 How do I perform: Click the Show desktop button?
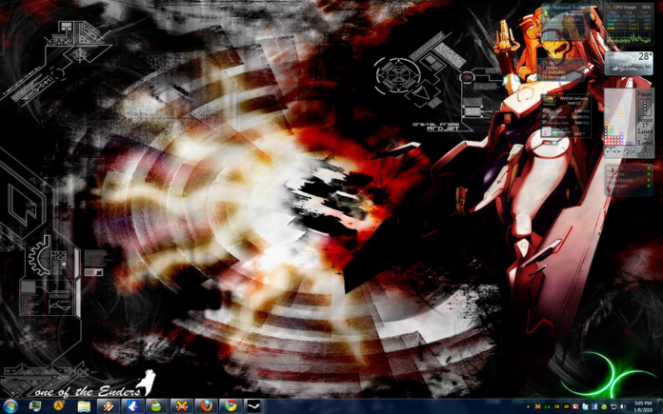(660, 406)
